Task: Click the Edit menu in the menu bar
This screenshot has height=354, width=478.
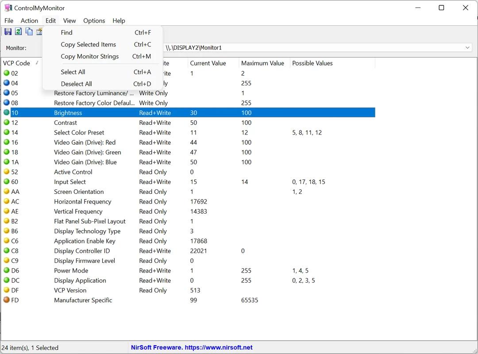Action: 50,21
